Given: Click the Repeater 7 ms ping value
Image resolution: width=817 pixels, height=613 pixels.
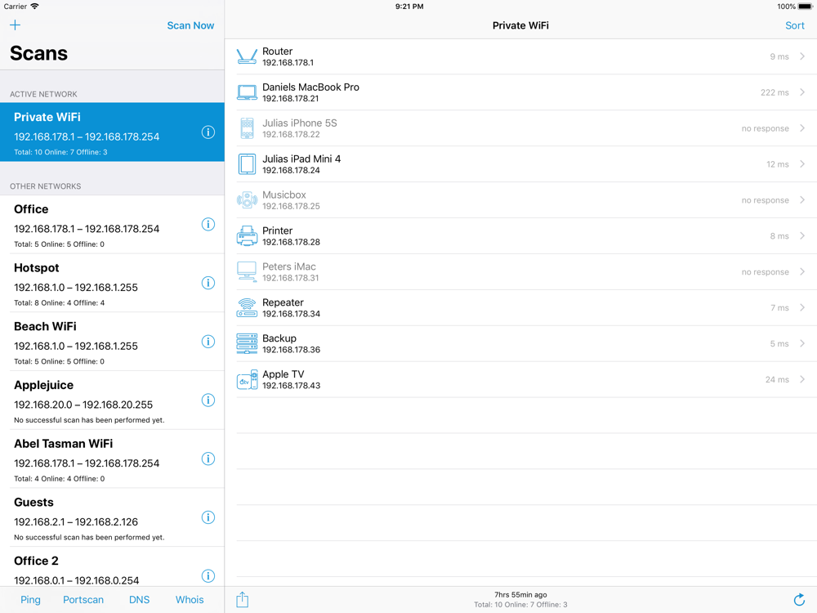Looking at the screenshot, I should pos(779,308).
